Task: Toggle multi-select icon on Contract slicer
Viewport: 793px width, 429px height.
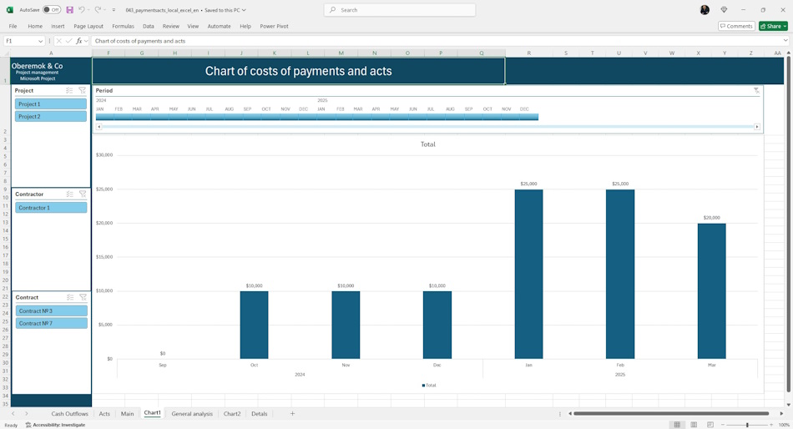Action: point(70,297)
